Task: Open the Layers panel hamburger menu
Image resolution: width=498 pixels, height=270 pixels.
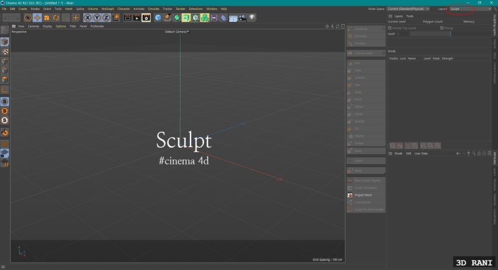Action: pos(390,16)
